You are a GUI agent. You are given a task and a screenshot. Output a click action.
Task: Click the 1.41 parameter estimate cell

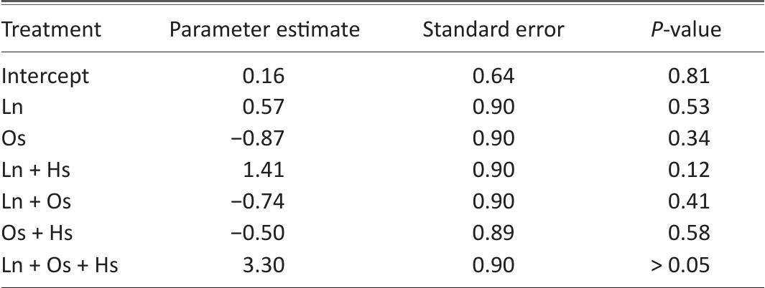pyautogui.click(x=264, y=171)
